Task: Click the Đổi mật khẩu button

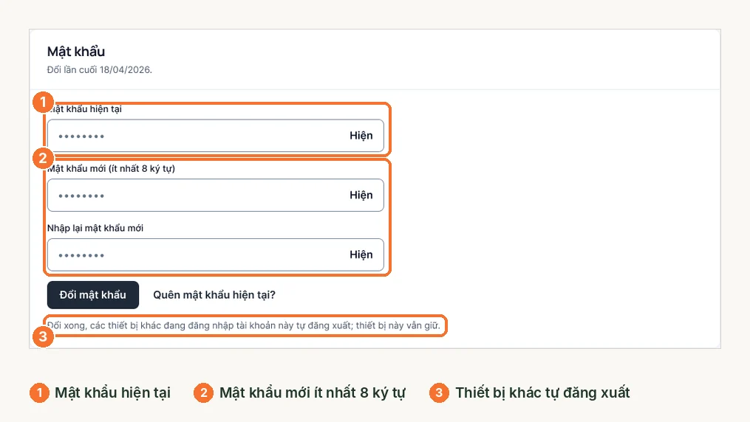Action: [93, 295]
